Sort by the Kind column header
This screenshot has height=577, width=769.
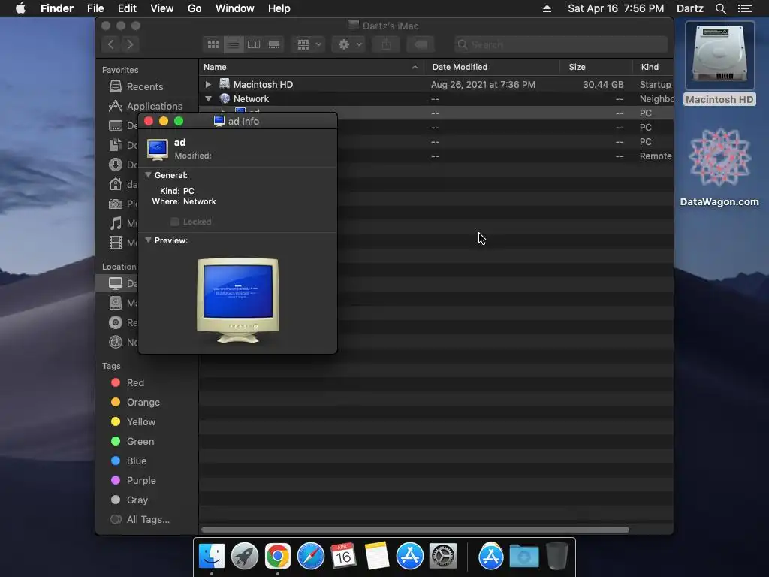[x=653, y=67]
